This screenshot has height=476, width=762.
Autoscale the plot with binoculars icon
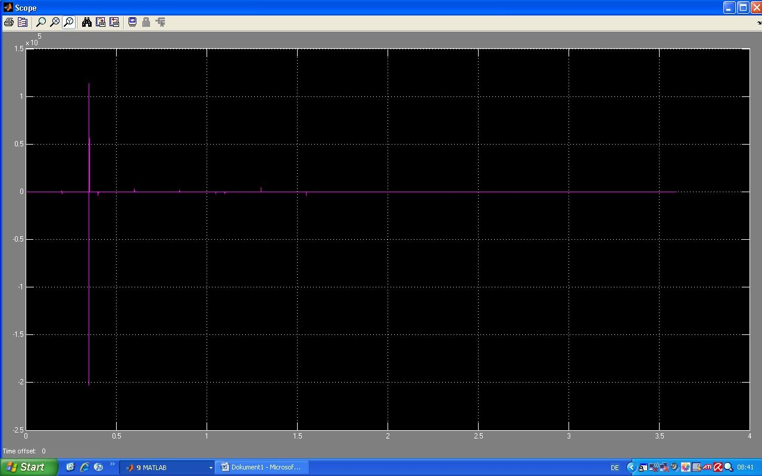tap(87, 22)
